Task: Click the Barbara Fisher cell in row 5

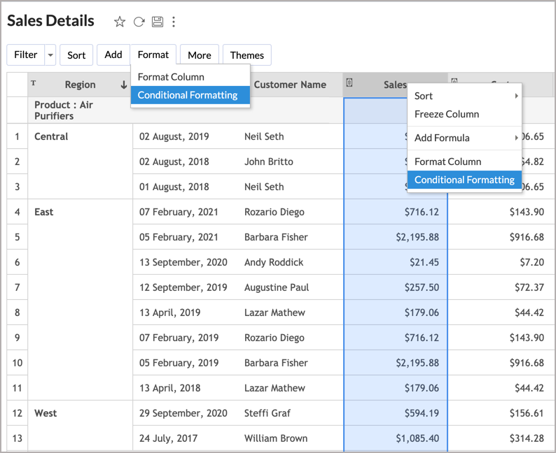Action: [x=275, y=237]
